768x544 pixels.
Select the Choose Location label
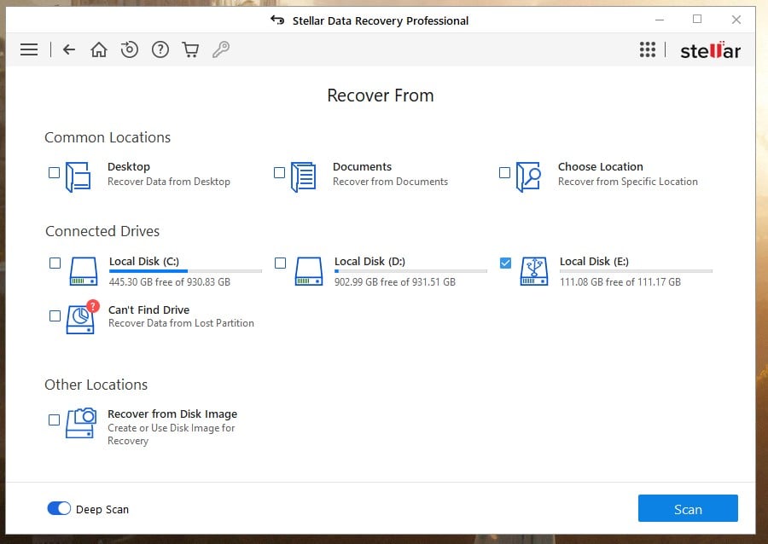(x=600, y=167)
